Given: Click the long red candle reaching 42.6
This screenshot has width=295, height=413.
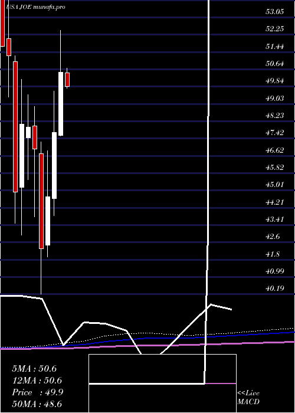Looking at the screenshot, I should click(x=41, y=201).
